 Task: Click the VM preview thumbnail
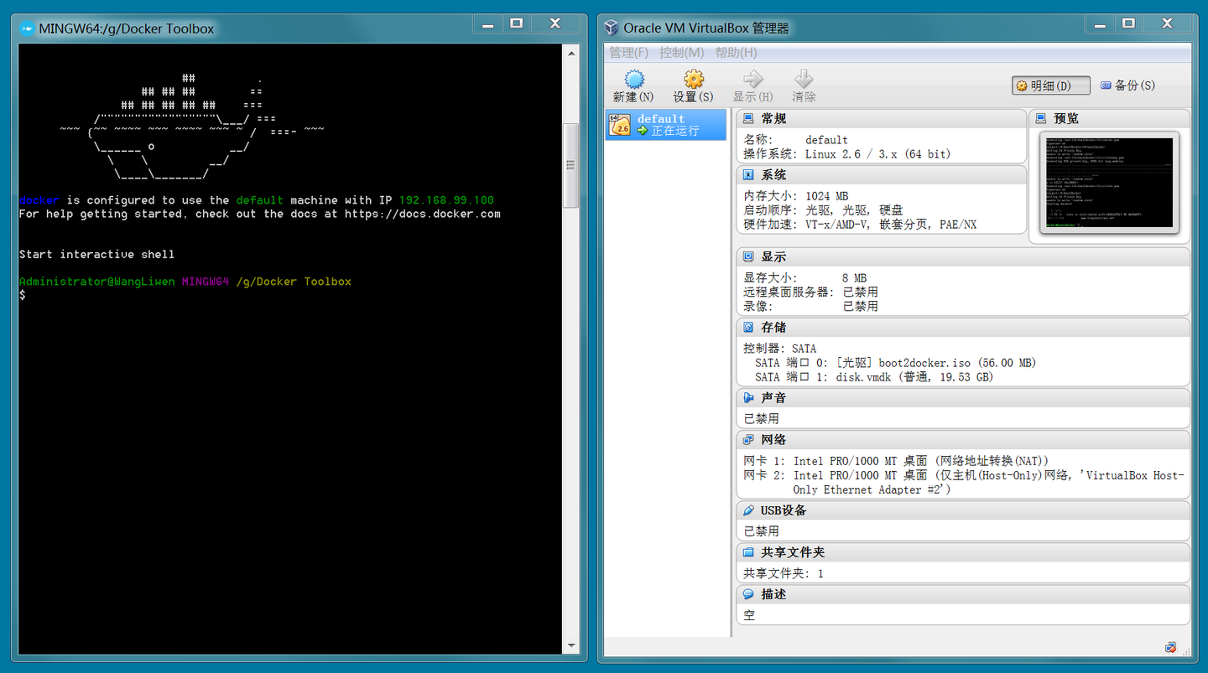1109,183
